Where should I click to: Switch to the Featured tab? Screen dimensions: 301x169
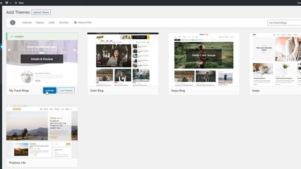(x=27, y=23)
